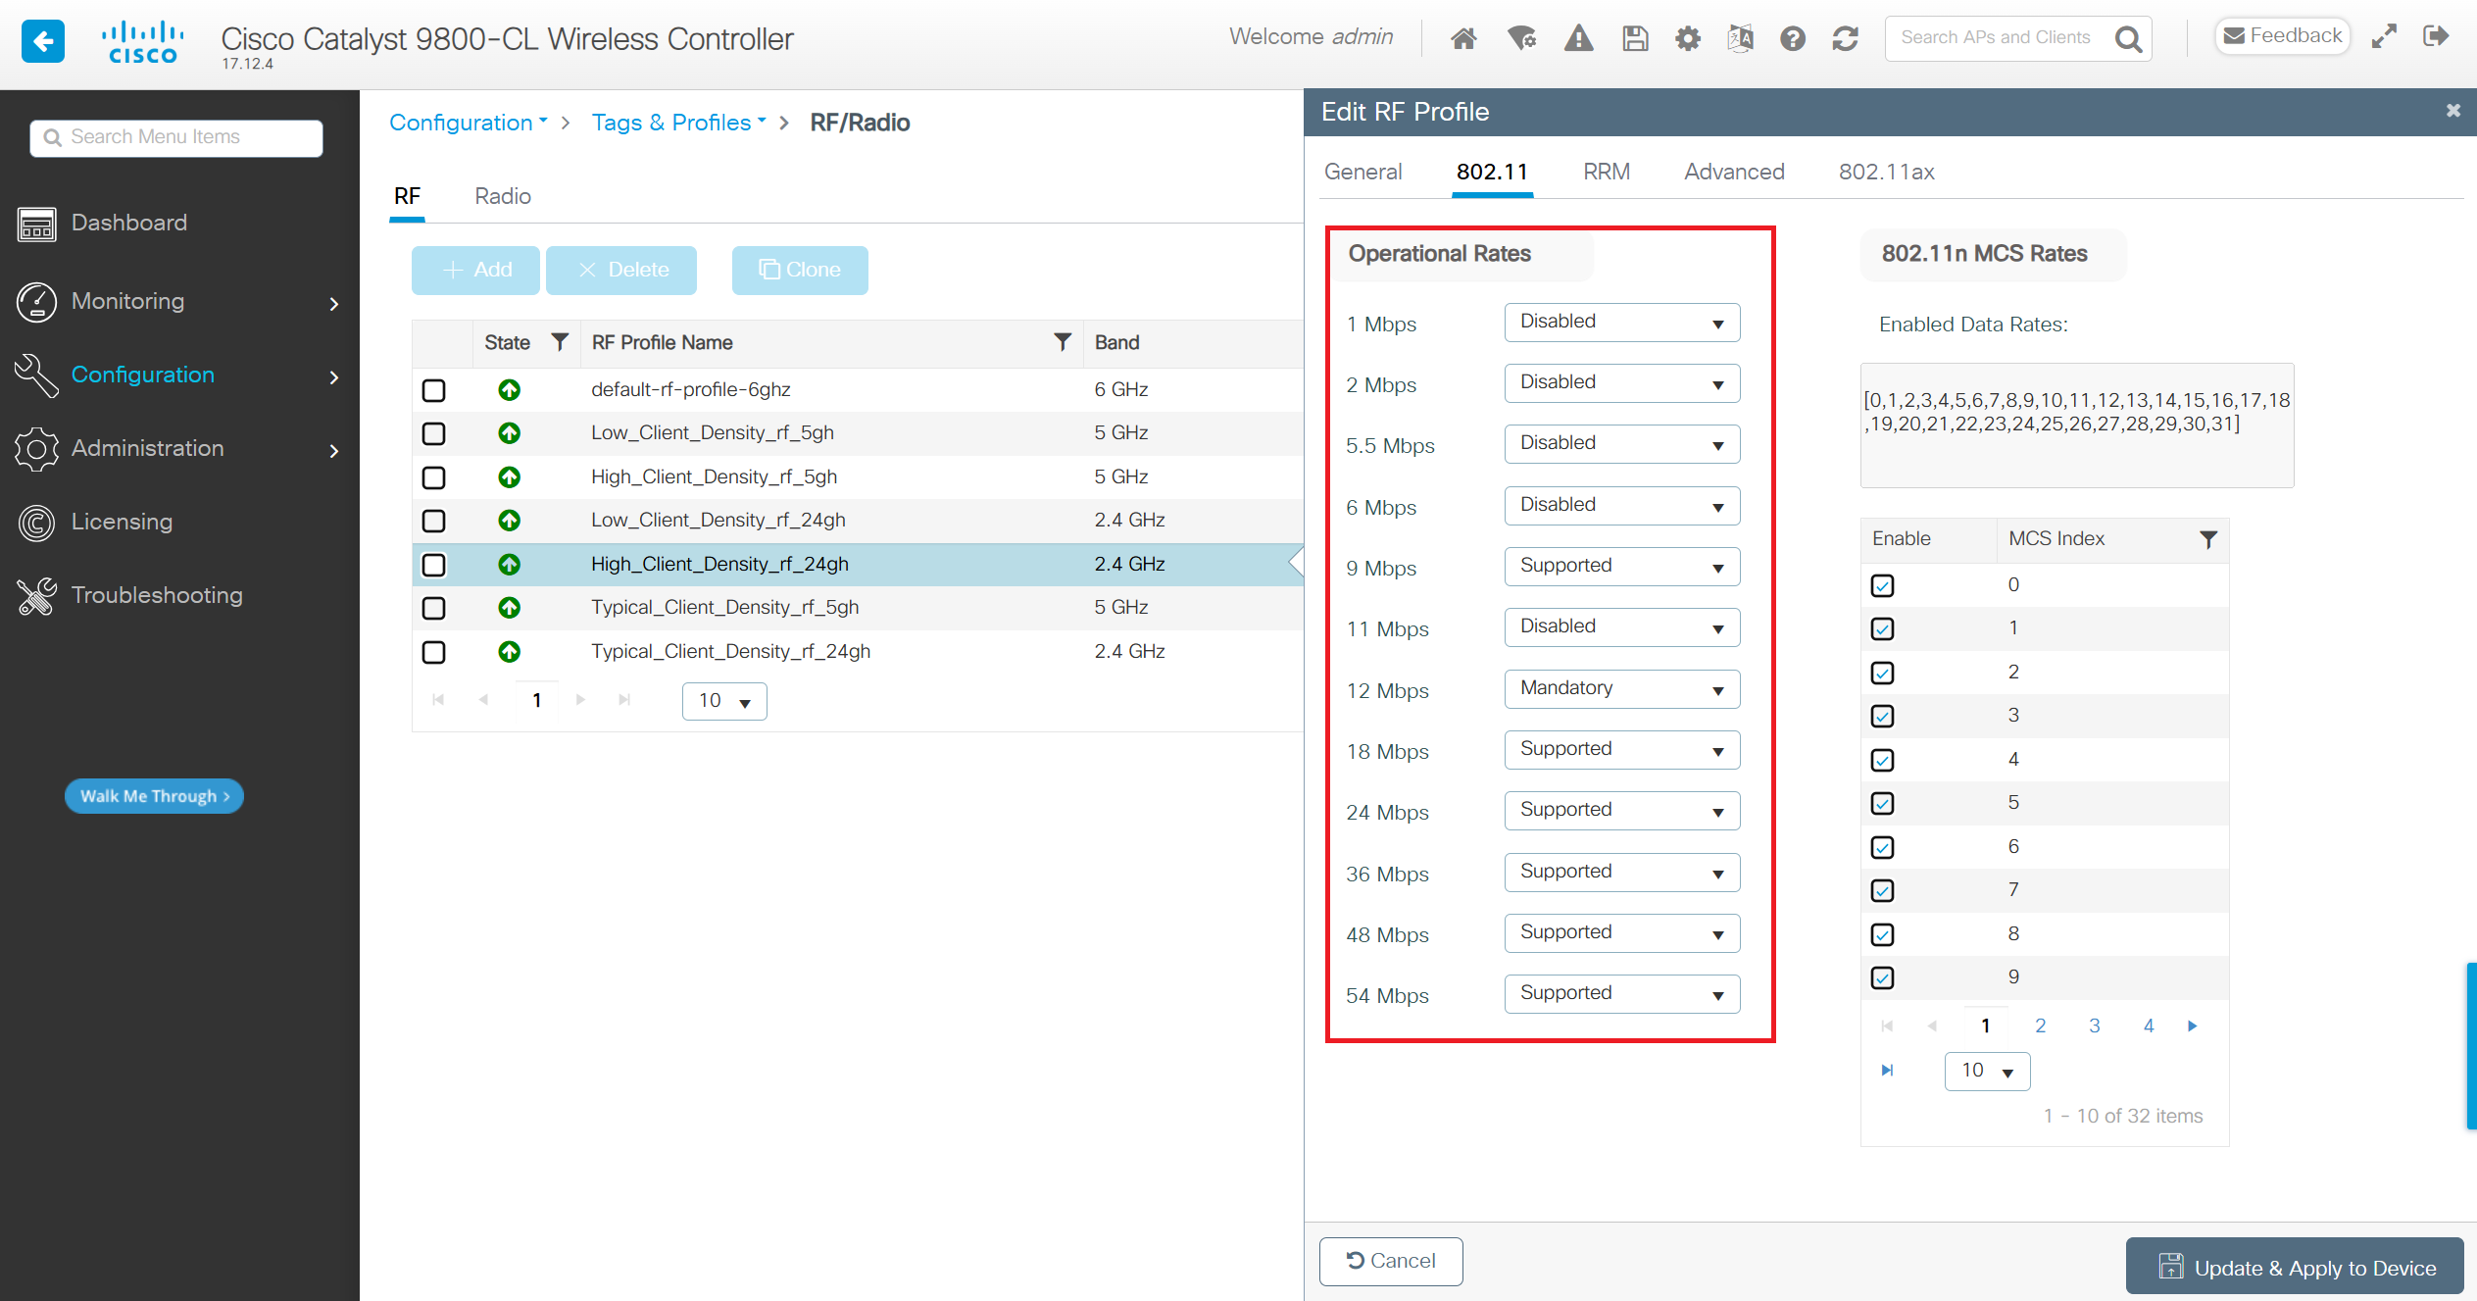Open Licensing in the sidebar

click(x=121, y=522)
